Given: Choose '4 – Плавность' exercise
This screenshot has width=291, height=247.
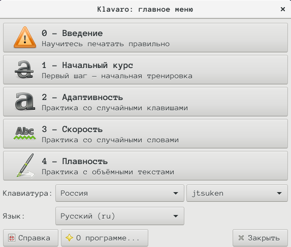Looking at the screenshot, I should click(x=145, y=166).
